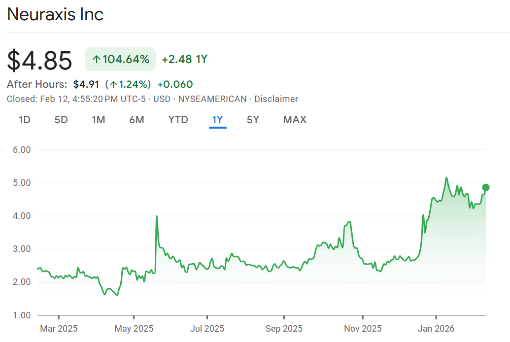Viewport: 510px width, 342px height.
Task: Click the 6.00 y-axis label
Action: 21,150
